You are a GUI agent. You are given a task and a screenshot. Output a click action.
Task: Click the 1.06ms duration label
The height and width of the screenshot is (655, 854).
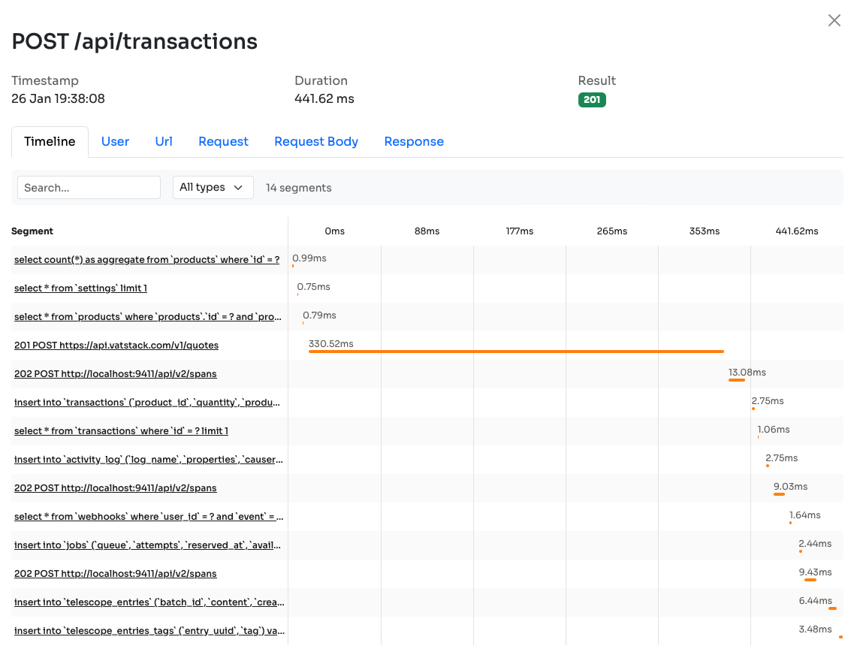(774, 430)
